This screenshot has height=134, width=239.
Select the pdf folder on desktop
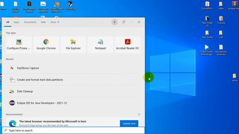[x=221, y=35]
